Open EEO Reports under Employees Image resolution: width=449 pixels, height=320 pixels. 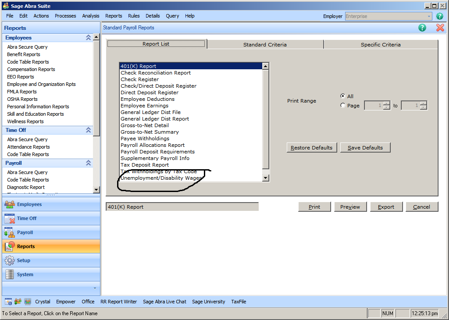pyautogui.click(x=20, y=77)
